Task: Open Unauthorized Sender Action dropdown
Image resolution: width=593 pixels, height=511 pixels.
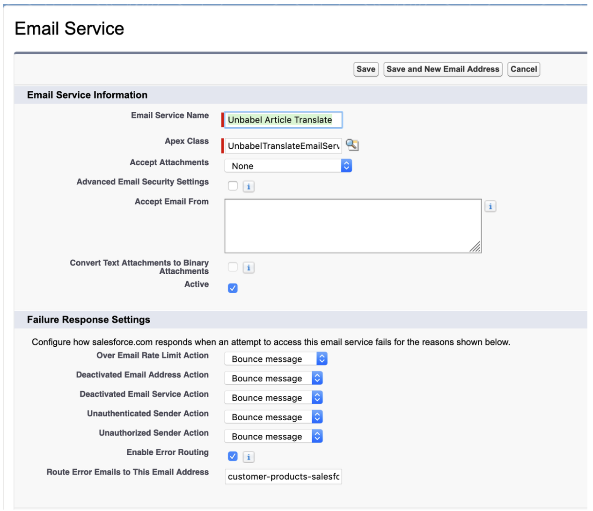Action: coord(273,437)
